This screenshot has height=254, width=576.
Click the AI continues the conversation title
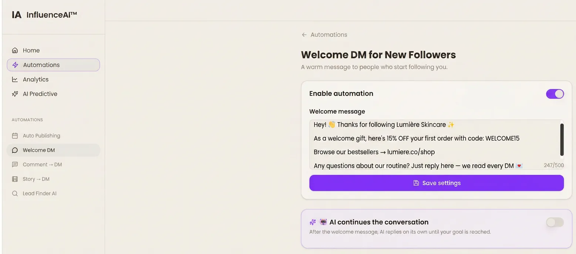(379, 222)
